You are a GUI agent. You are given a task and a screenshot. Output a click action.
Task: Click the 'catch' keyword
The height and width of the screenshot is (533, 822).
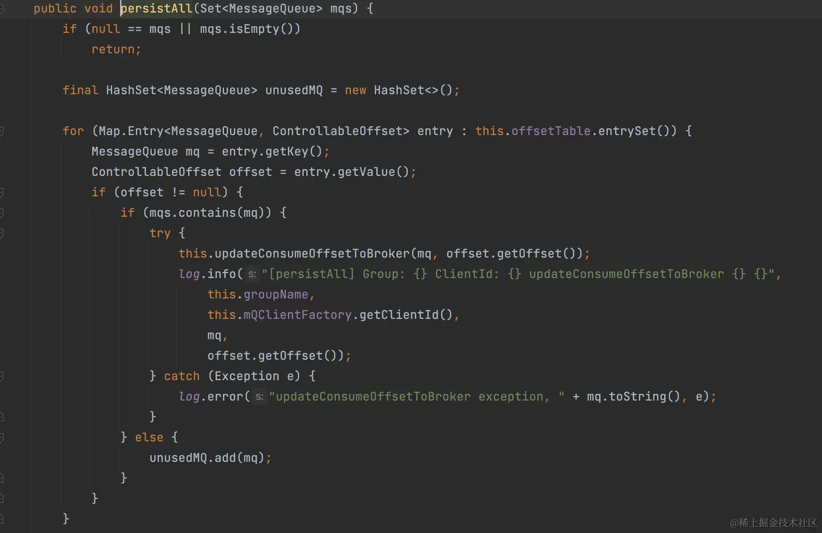pyautogui.click(x=181, y=376)
